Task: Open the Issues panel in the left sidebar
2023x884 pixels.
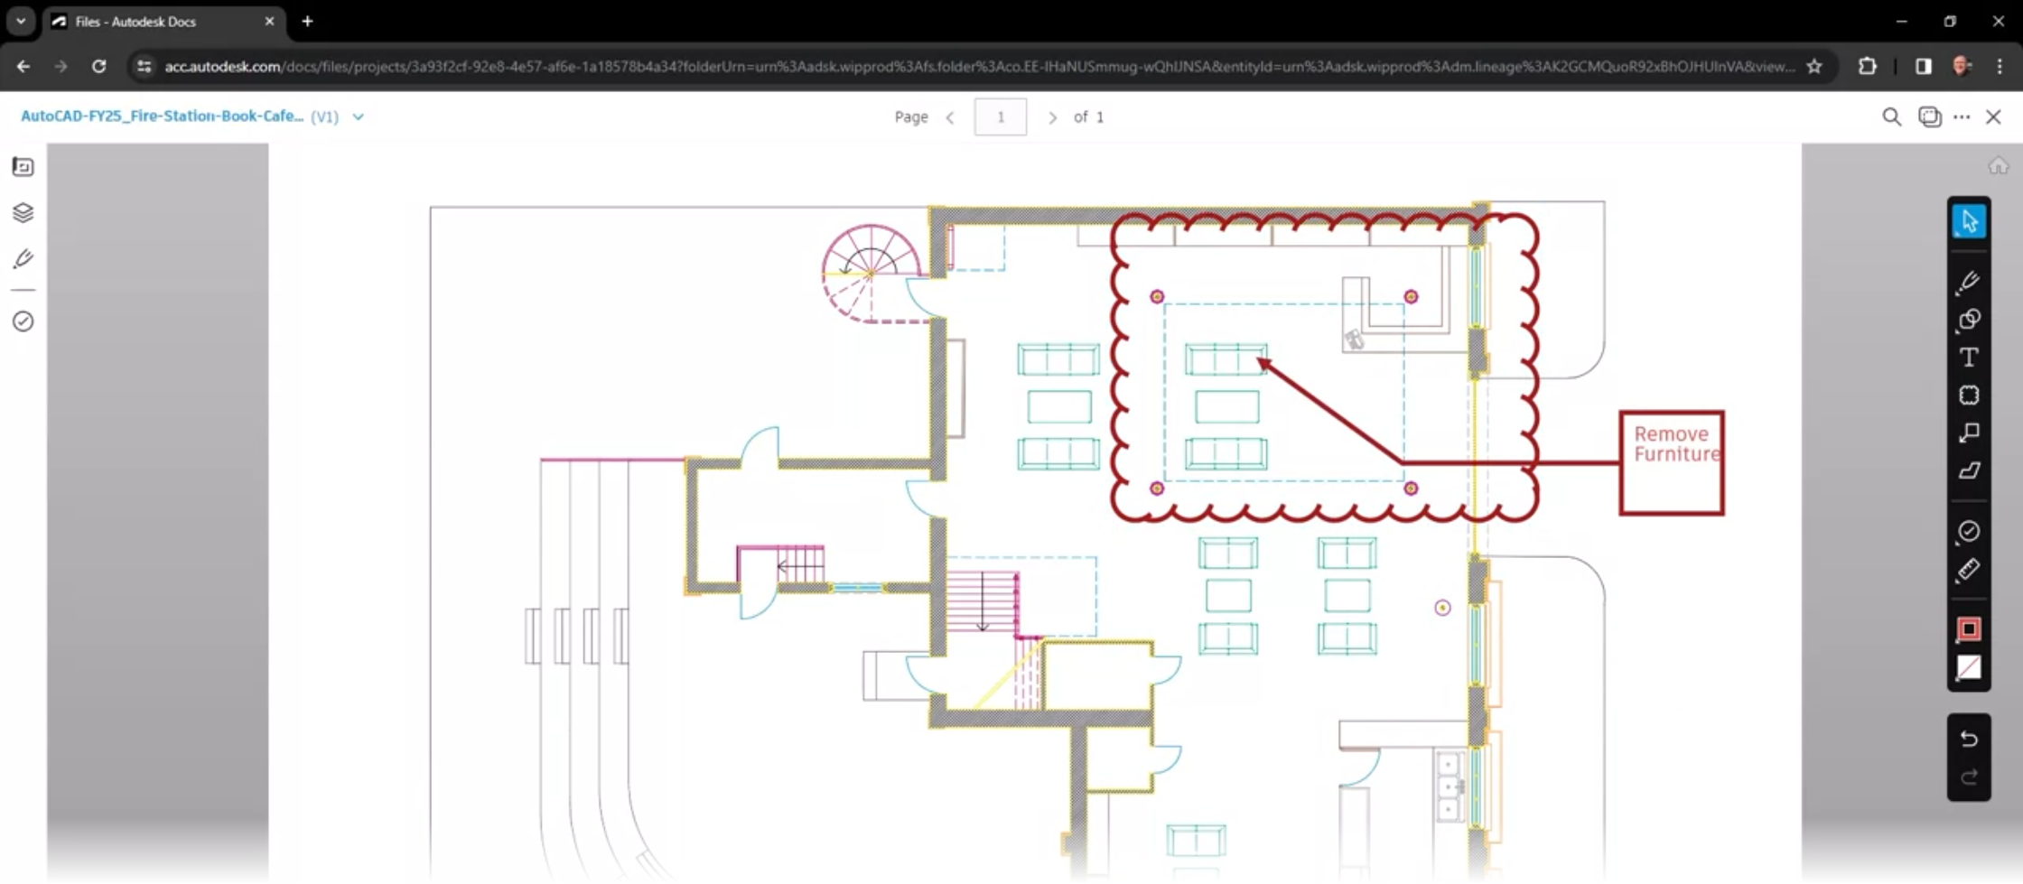Action: coord(23,321)
